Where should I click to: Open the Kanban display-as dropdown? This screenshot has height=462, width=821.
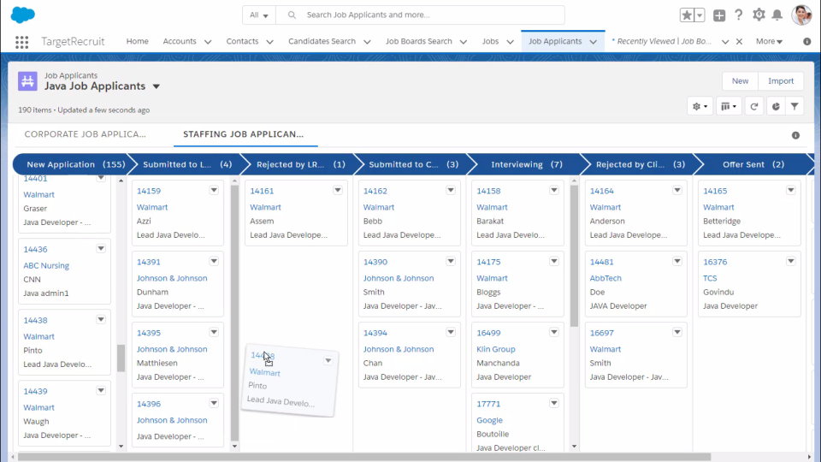click(x=729, y=106)
